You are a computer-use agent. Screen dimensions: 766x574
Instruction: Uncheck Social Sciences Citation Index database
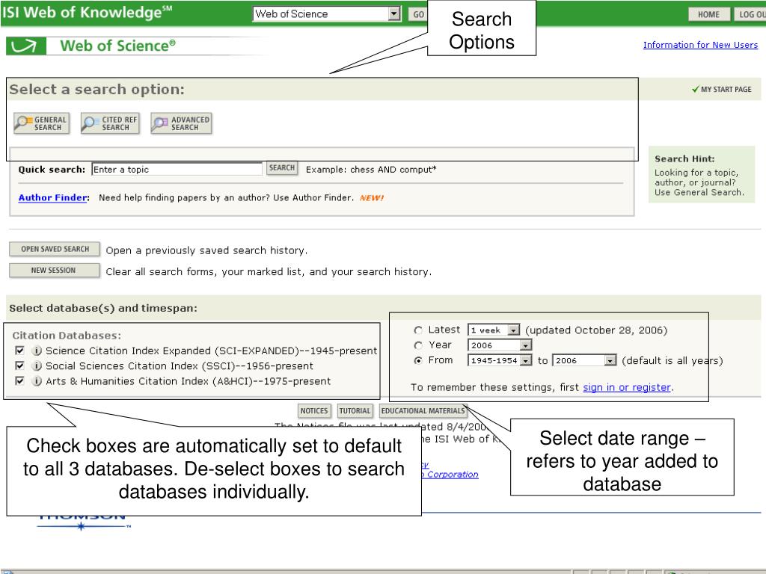pos(19,365)
